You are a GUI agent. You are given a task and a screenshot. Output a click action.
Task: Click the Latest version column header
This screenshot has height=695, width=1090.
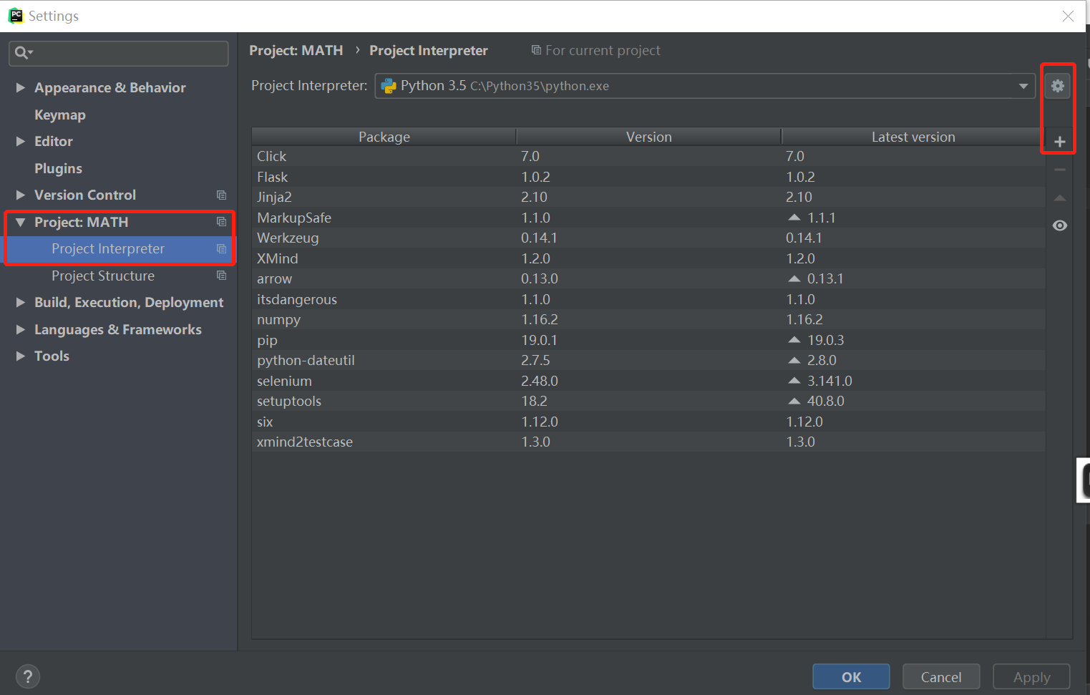click(913, 137)
